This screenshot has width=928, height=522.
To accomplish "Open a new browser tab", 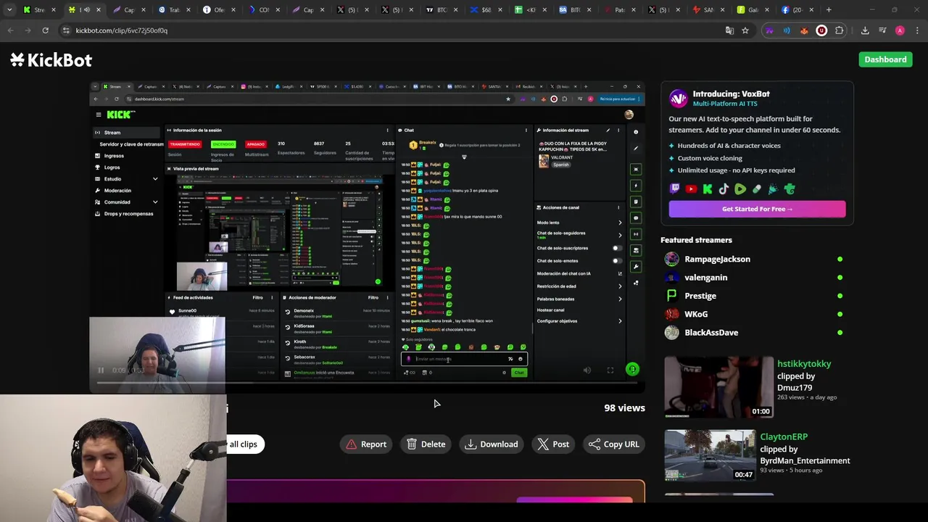I will tap(829, 9).
